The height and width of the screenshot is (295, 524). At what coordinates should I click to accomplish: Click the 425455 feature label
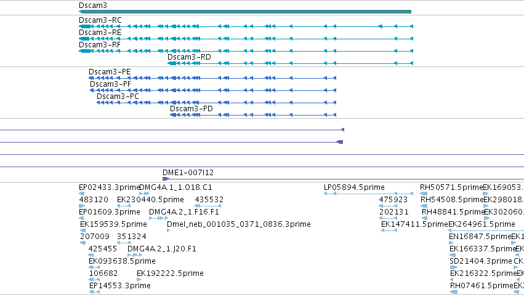tap(103, 249)
